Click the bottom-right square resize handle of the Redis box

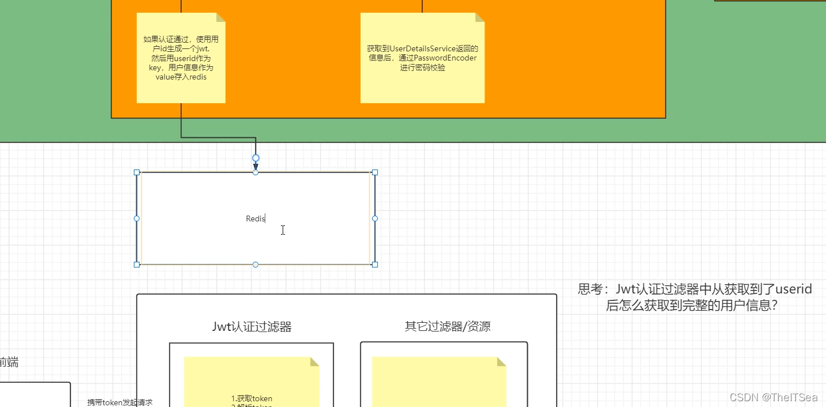point(374,264)
